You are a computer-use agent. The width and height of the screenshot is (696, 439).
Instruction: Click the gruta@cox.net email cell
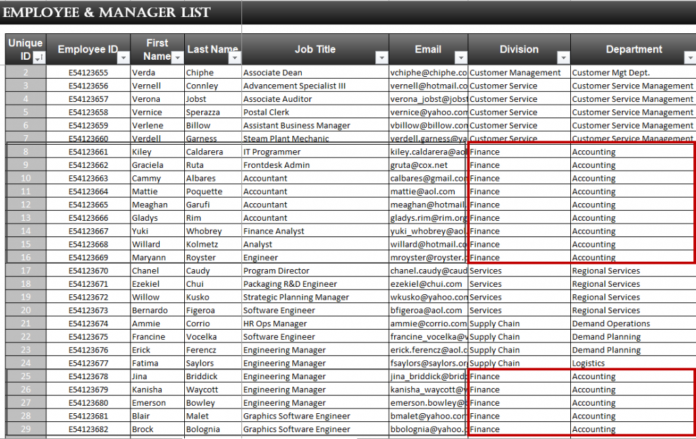coord(419,165)
